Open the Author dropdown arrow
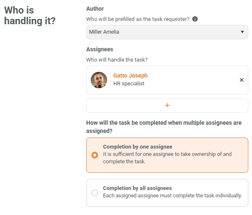The height and width of the screenshot is (215, 252). [x=242, y=32]
